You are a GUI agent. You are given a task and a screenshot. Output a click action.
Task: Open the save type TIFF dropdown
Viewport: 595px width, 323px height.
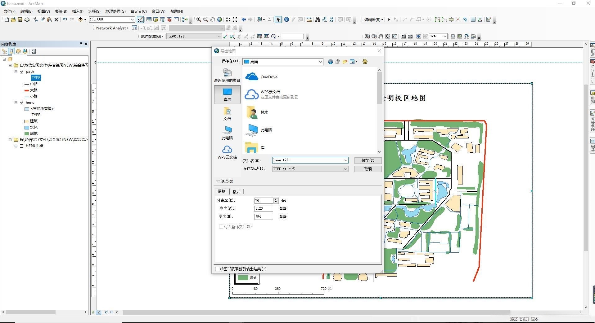coord(345,169)
